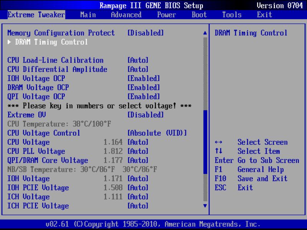
Task: Click the IOH Voltage OCP label
Action: pyautogui.click(x=36, y=79)
